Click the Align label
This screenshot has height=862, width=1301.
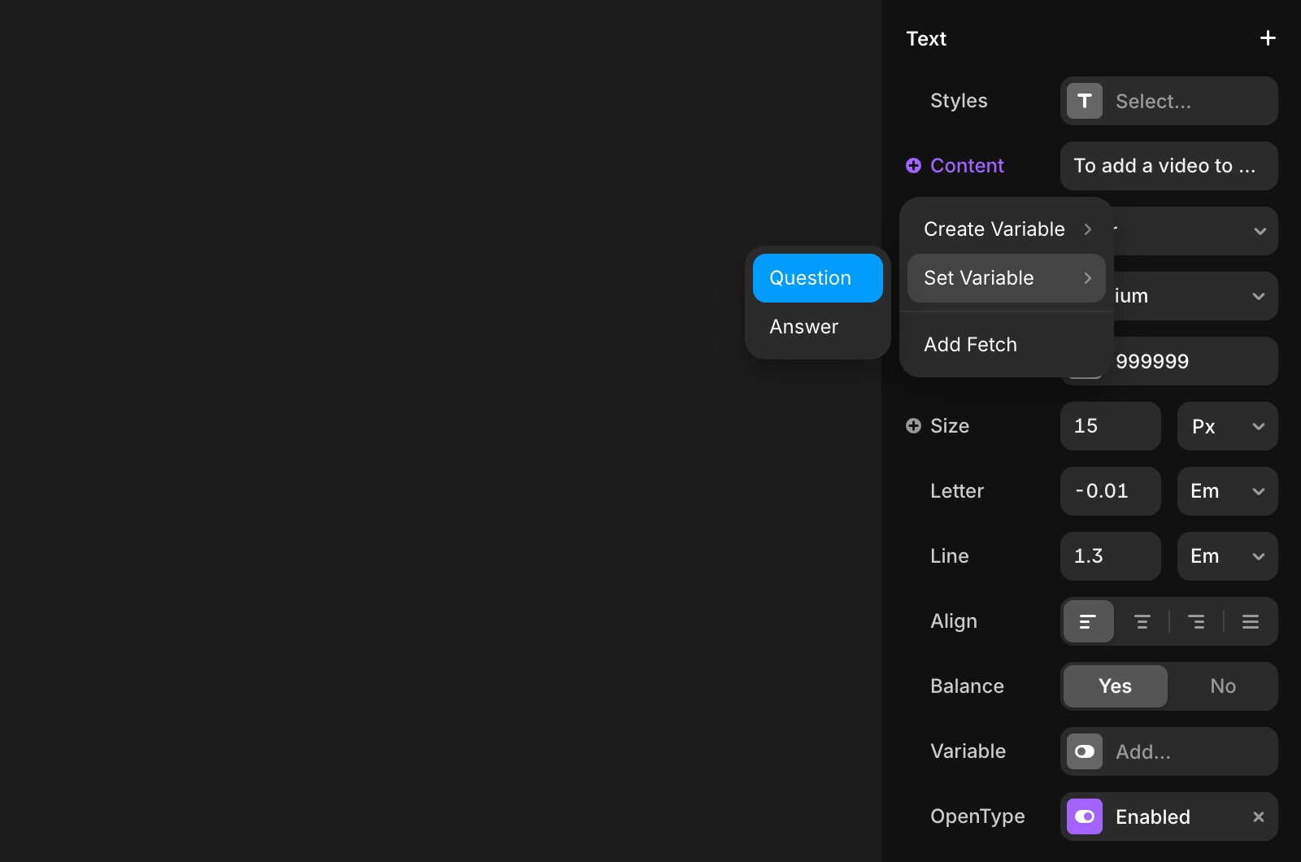pyautogui.click(x=954, y=621)
